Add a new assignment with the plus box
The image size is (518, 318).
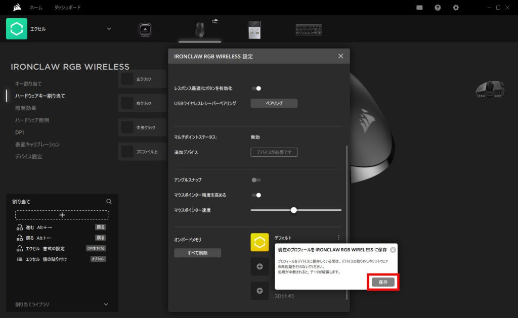62,215
